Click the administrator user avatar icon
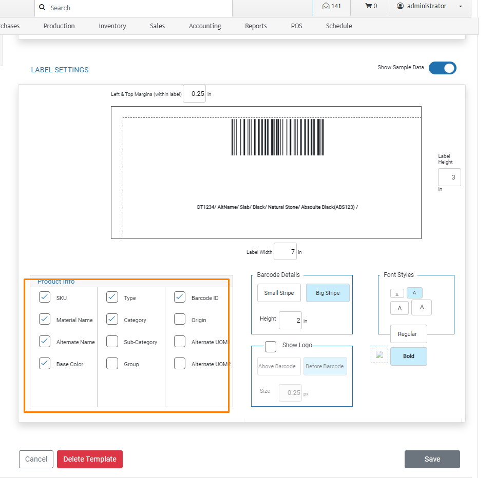The height and width of the screenshot is (478, 495). [x=400, y=6]
